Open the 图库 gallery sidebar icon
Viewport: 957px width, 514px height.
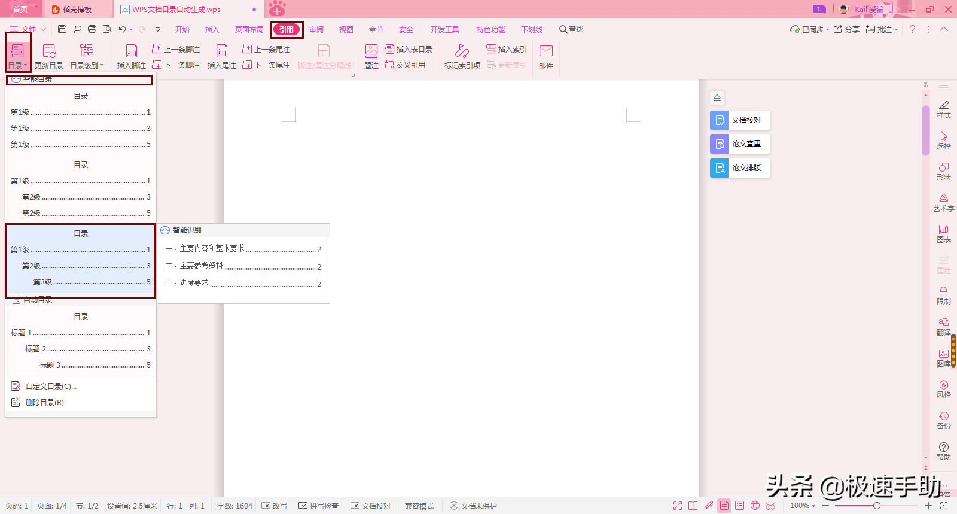pos(944,358)
